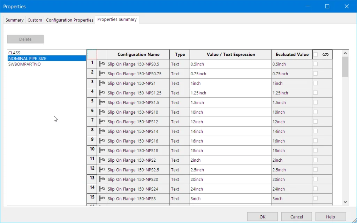The image size is (357, 223).
Task: Click configuration icon for 150-NPS10 row
Action: pos(102,112)
